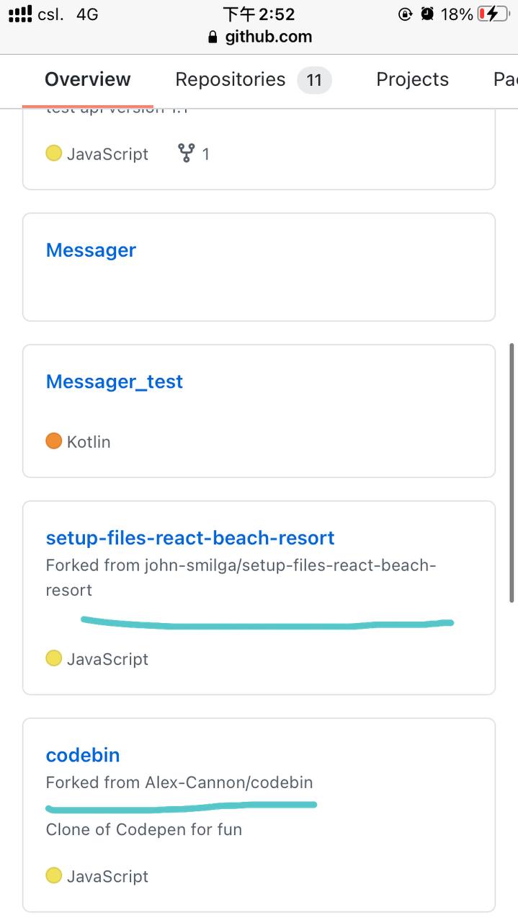Open the codebin repository
This screenshot has height=923, width=518.
pos(83,755)
